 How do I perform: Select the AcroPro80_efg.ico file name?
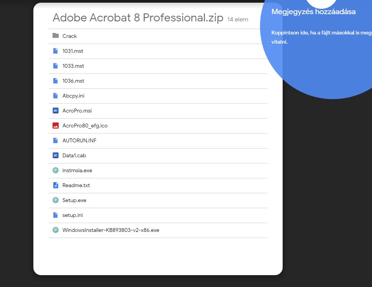[x=85, y=126]
